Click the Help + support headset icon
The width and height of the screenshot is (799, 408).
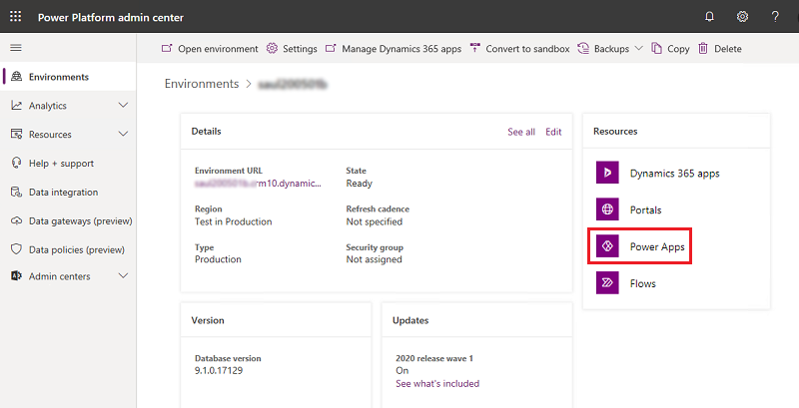point(17,163)
